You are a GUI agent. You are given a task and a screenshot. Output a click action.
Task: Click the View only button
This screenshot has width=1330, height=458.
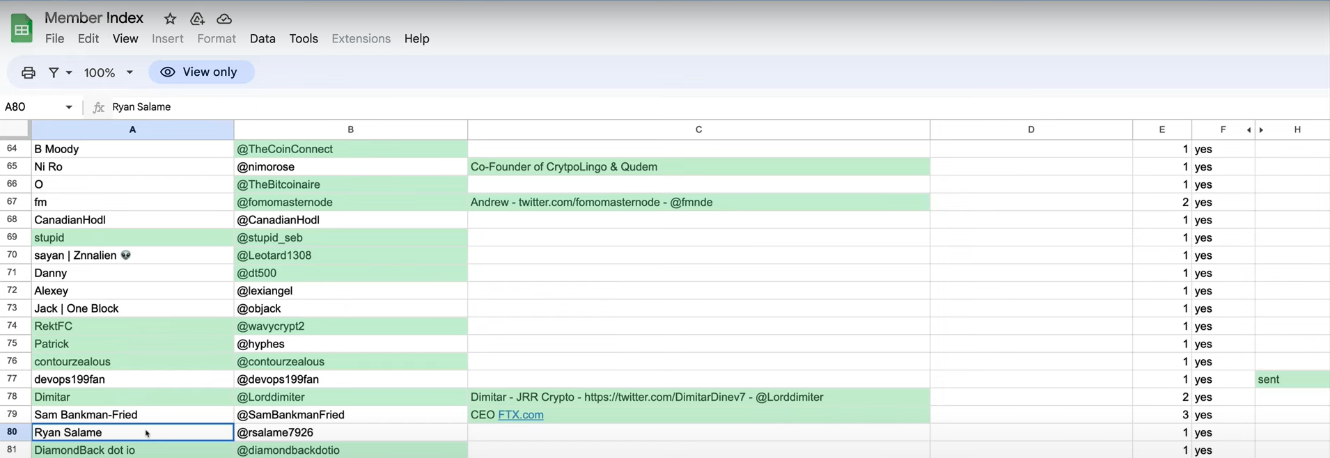click(x=201, y=72)
